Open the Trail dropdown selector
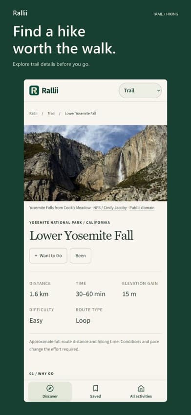Screen dimensions: 191x415 coord(140,90)
